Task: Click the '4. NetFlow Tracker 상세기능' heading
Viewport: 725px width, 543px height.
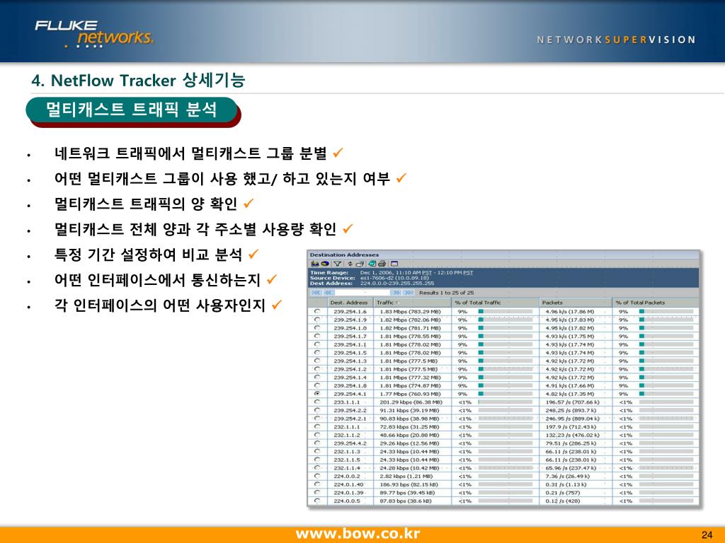Action: click(138, 81)
